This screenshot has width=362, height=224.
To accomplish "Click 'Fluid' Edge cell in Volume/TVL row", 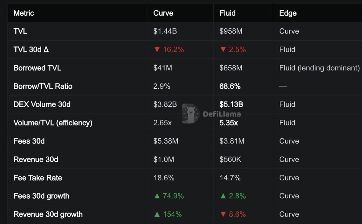I will click(287, 123).
